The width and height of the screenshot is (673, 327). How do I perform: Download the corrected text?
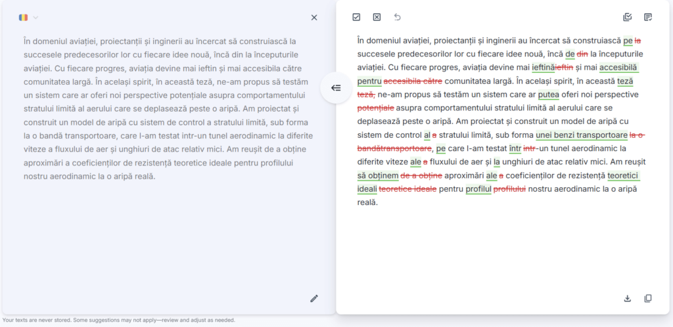[x=627, y=298]
